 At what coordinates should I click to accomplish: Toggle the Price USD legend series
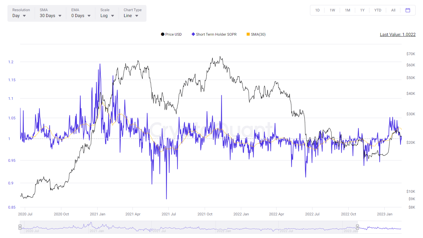click(x=171, y=34)
